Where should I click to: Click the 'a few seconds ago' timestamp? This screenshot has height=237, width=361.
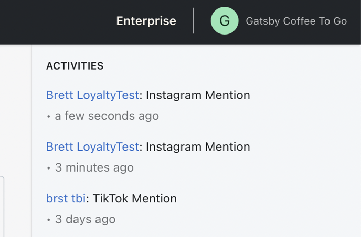point(107,116)
